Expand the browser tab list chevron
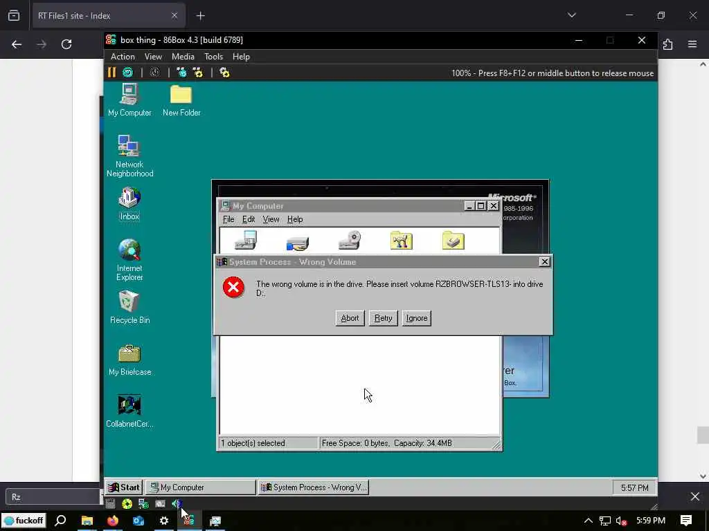 click(x=572, y=15)
